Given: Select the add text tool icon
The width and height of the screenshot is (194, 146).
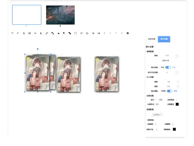Looking at the screenshot, I should coord(24,33).
